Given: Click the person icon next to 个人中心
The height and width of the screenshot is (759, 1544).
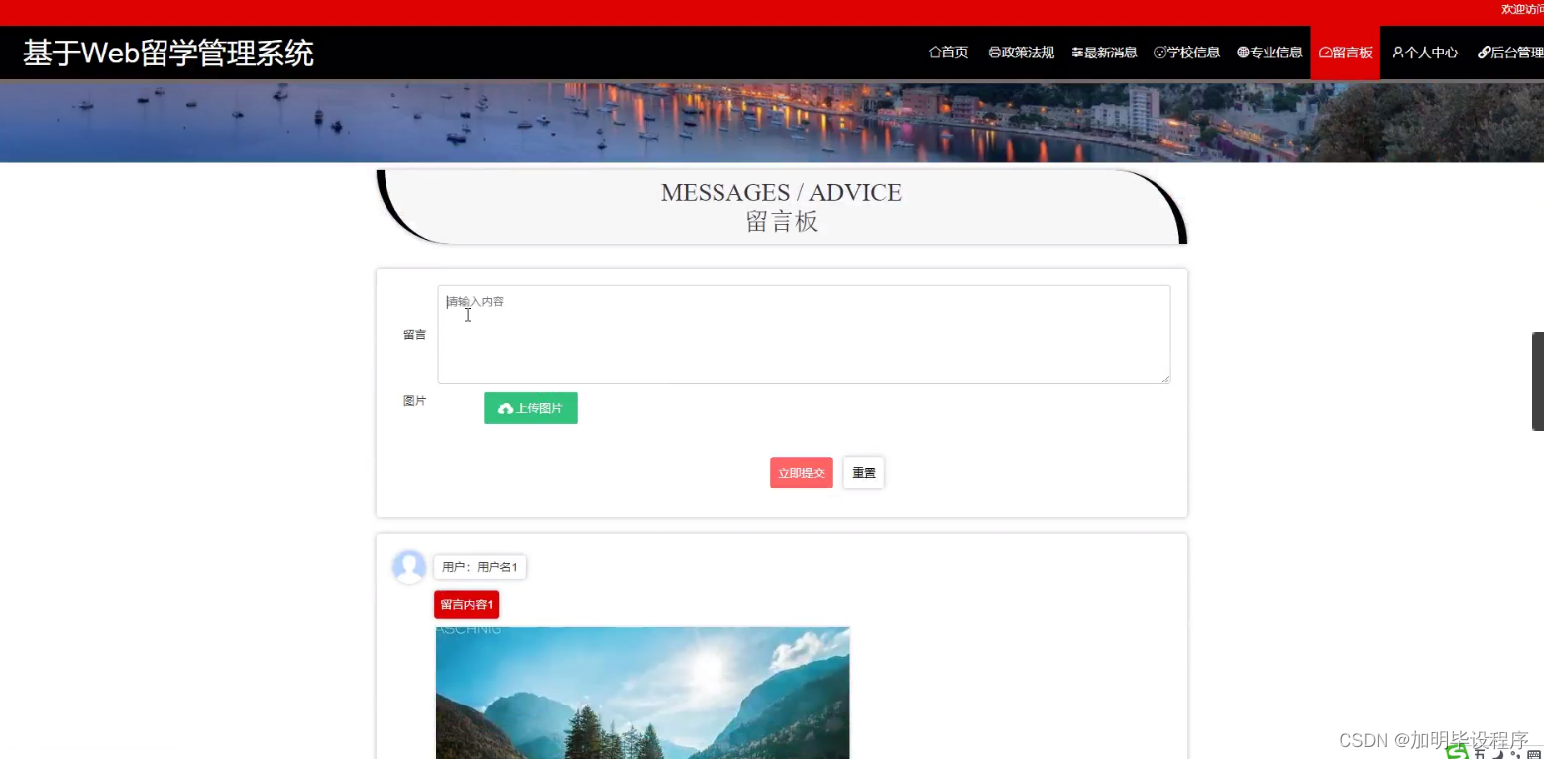Looking at the screenshot, I should point(1397,53).
